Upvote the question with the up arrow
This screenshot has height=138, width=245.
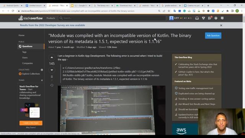point(52,58)
